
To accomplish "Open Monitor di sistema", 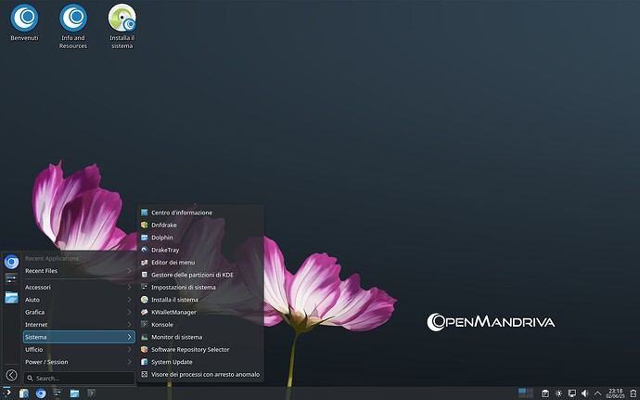I will tap(200, 337).
